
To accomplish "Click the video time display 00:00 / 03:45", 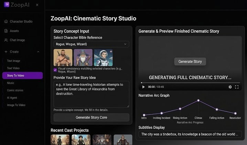I will pos(156,87).
